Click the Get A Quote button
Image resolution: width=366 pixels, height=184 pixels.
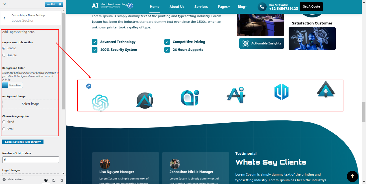pos(311,6)
